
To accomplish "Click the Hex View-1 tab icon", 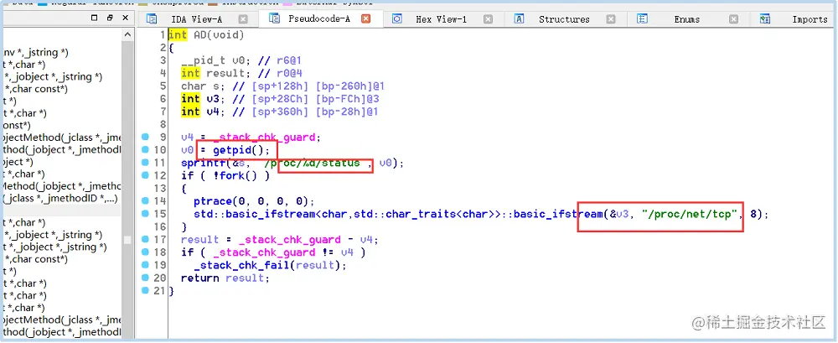I will (396, 19).
